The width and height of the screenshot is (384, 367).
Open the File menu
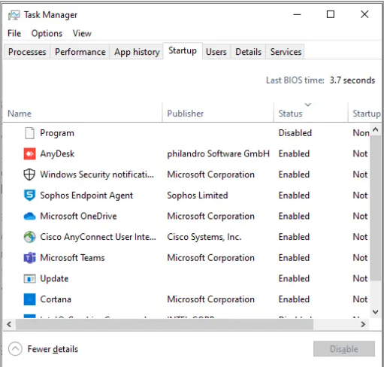(14, 33)
